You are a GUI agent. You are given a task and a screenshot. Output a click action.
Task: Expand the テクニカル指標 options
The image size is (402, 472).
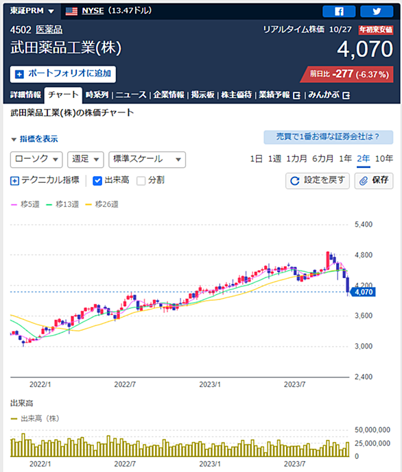[x=45, y=180]
